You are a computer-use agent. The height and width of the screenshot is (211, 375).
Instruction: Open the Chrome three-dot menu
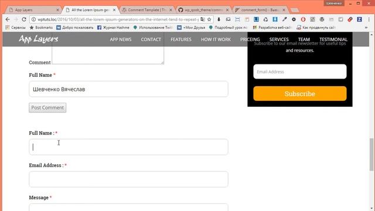(369, 19)
